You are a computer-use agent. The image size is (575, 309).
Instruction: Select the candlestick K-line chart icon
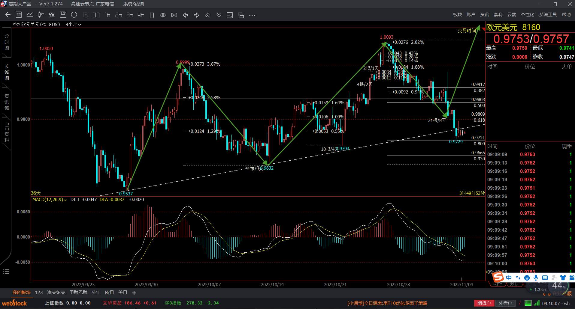click(x=41, y=15)
